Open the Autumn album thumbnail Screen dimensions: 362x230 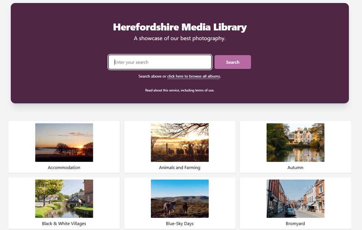[295, 143]
